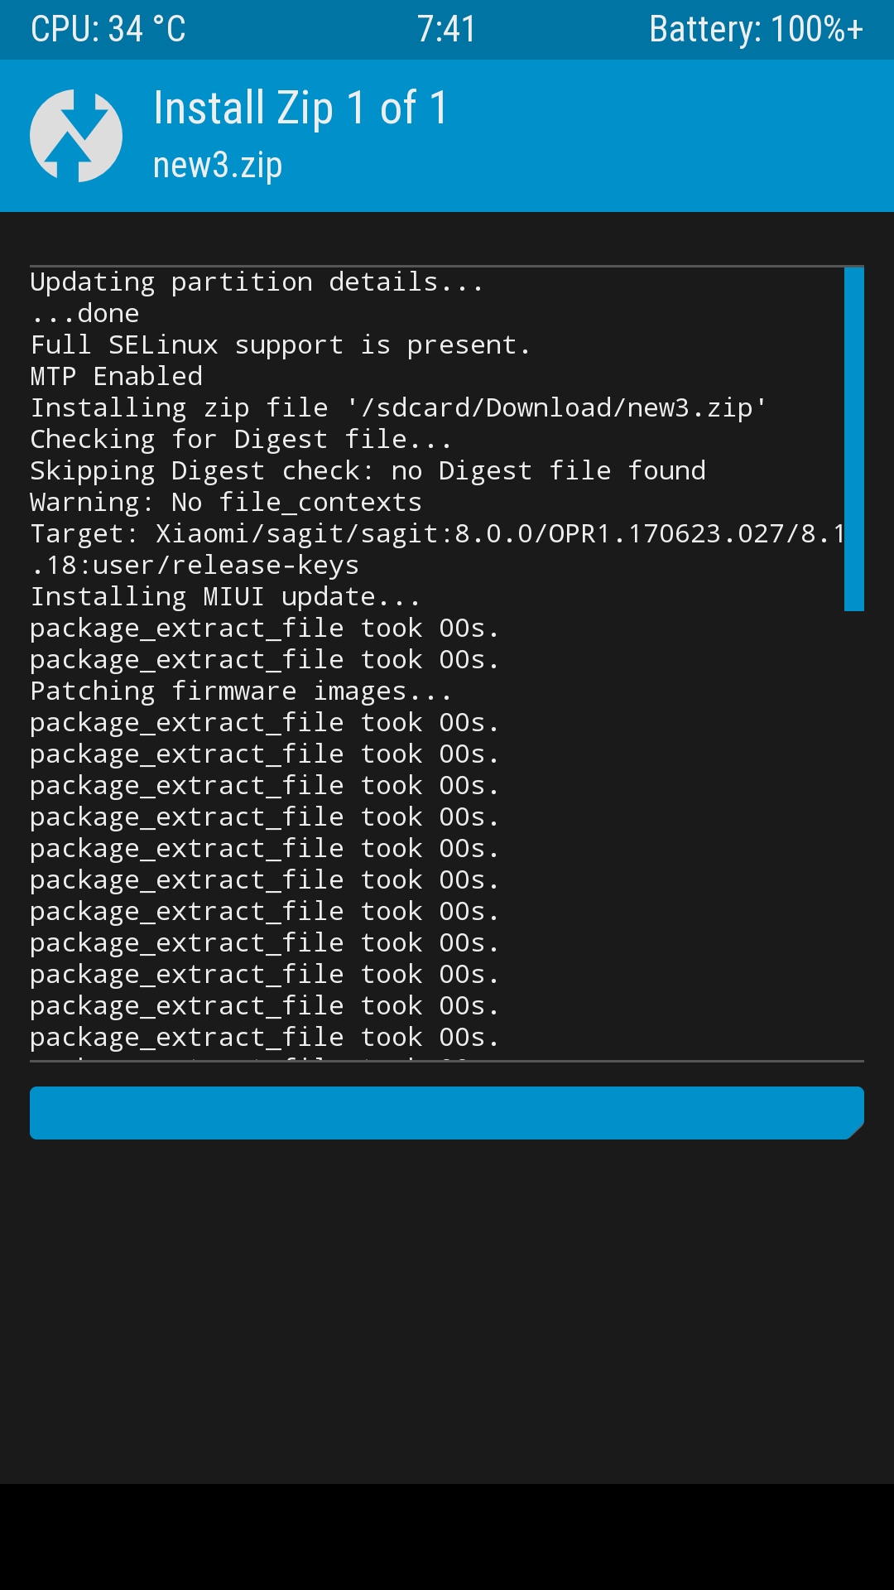Click the 'Patching firmware images...' line
Viewport: 894px width, 1590px height.
coord(241,691)
